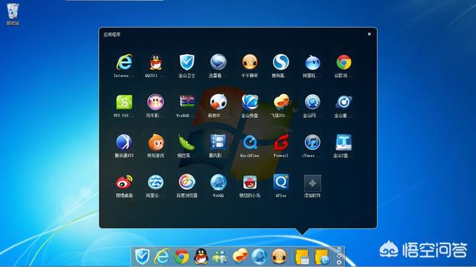Screen dimensions: 476x267
Task: Launch the 快玩游戏 orange mascot icon
Action: (x=156, y=142)
